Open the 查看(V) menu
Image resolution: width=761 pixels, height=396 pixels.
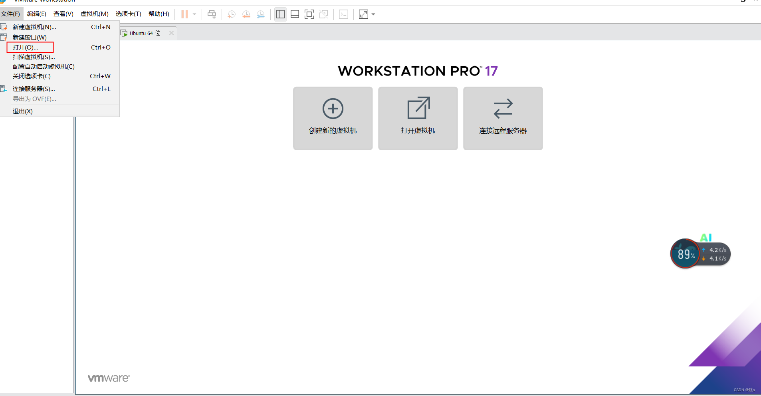tap(63, 14)
